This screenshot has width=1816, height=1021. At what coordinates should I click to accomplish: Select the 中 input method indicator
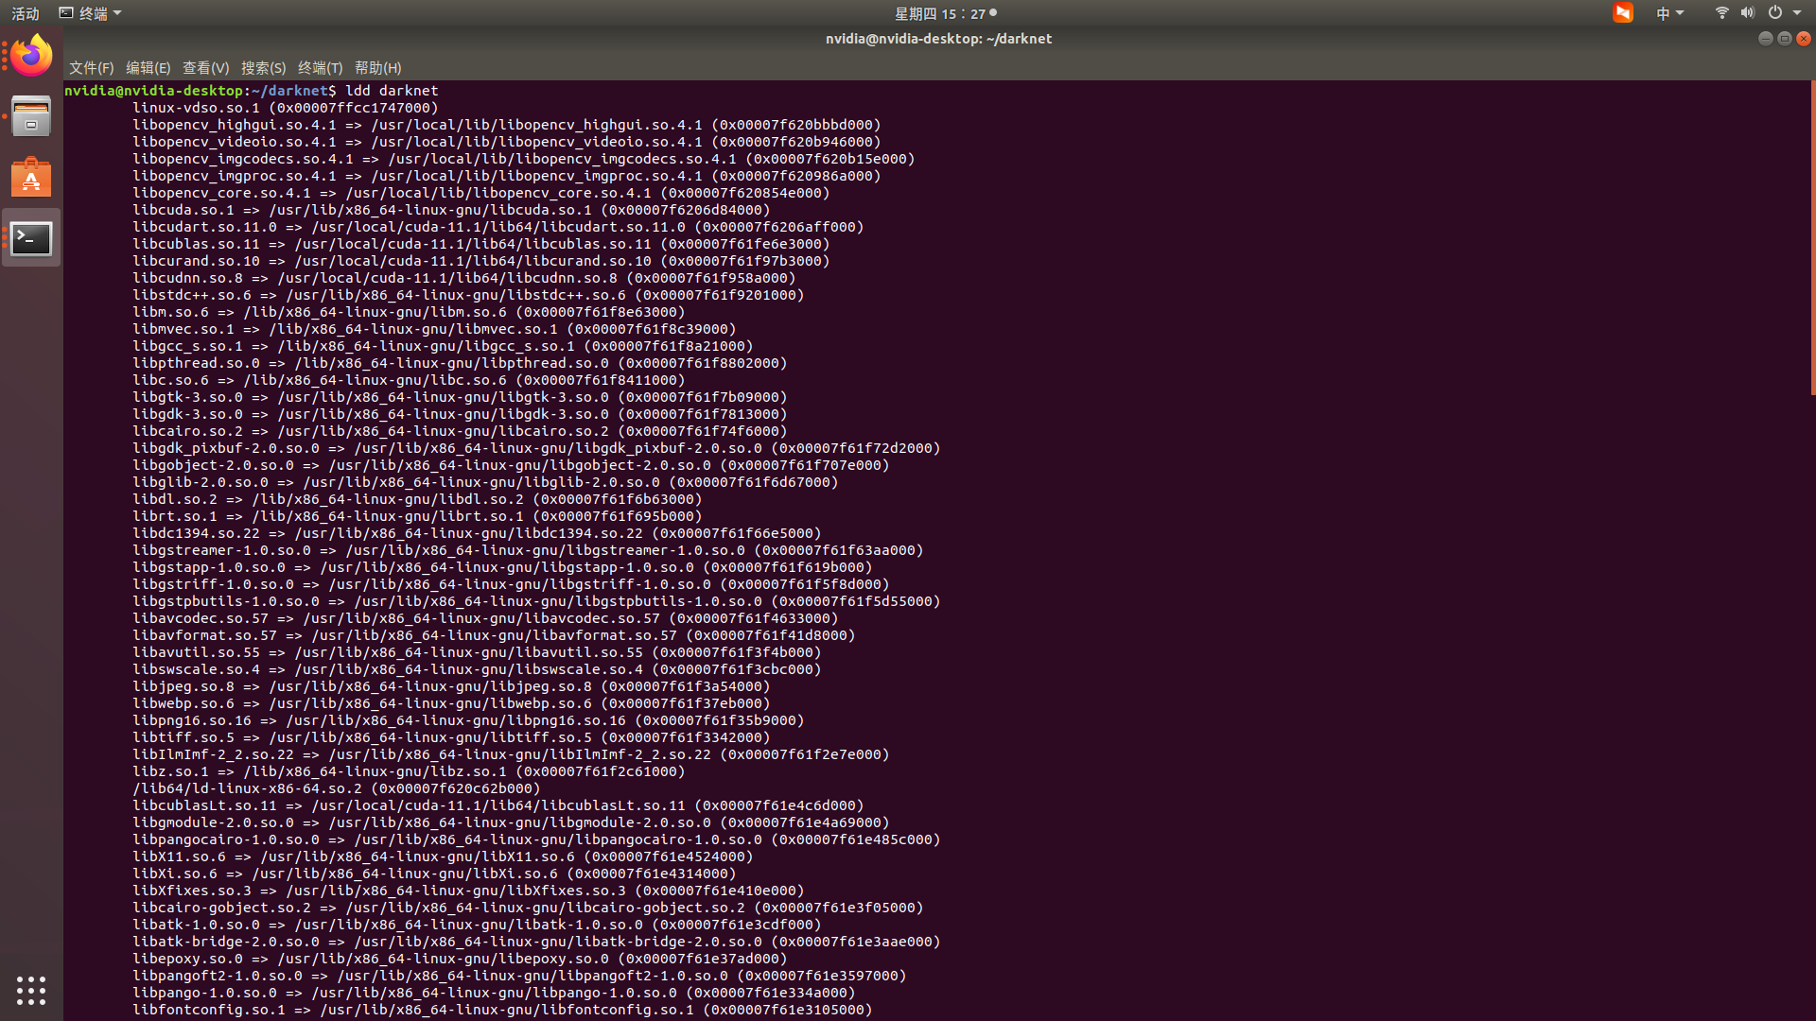pos(1665,12)
